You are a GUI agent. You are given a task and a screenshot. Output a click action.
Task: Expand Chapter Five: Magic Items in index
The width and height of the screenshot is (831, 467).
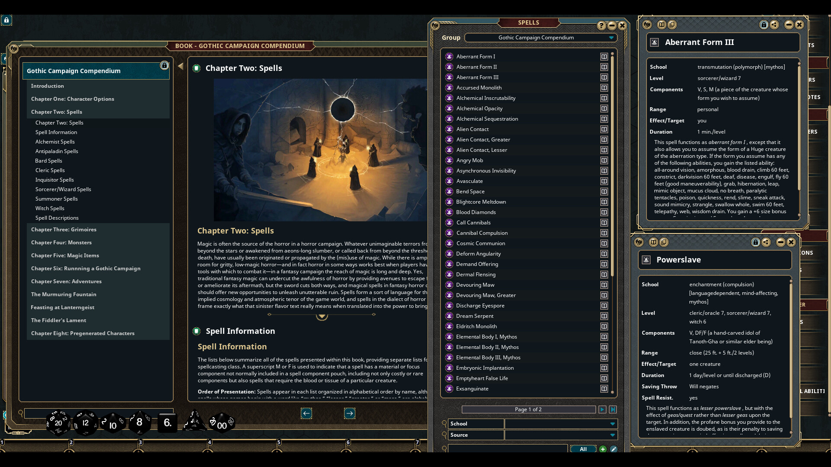(98, 256)
